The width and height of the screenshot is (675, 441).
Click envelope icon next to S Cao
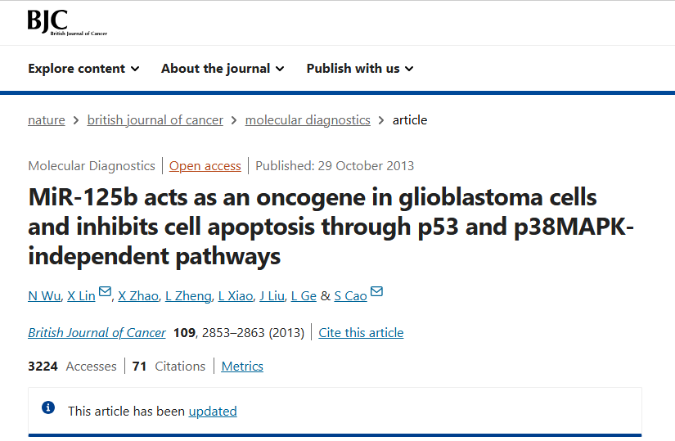pos(376,291)
